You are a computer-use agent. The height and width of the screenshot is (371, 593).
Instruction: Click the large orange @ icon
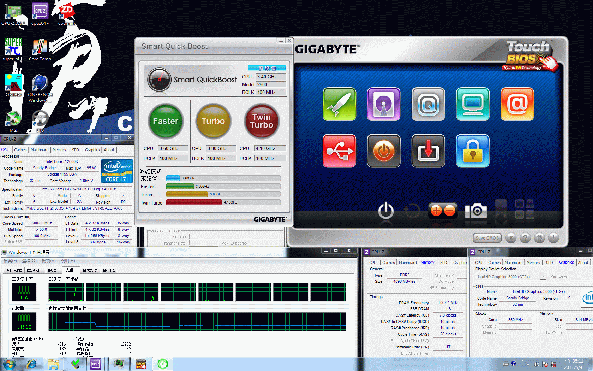coord(517,104)
